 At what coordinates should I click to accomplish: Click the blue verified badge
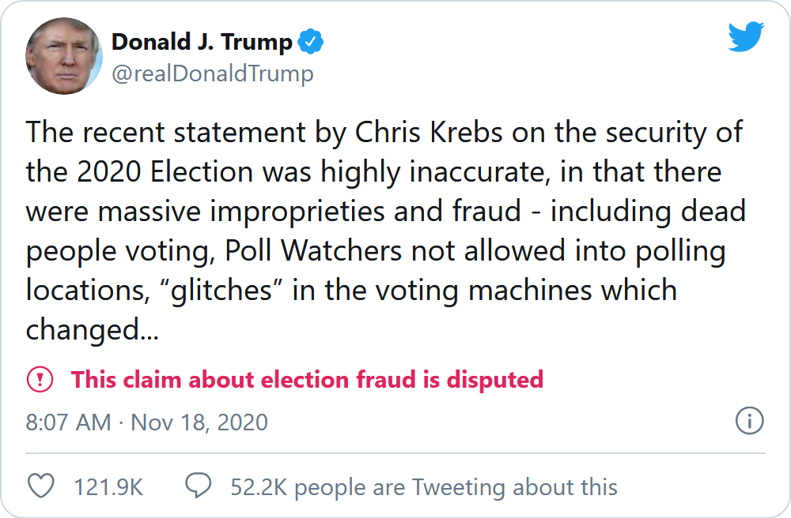point(310,42)
